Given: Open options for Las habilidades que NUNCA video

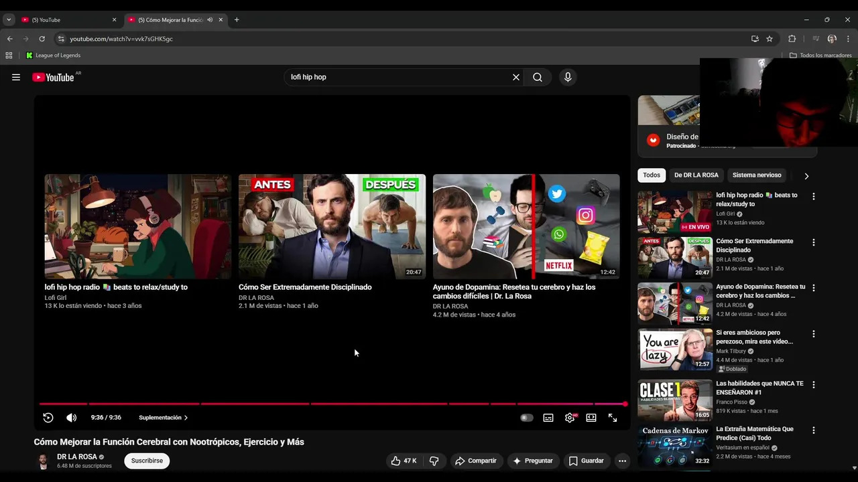Looking at the screenshot, I should tap(814, 385).
